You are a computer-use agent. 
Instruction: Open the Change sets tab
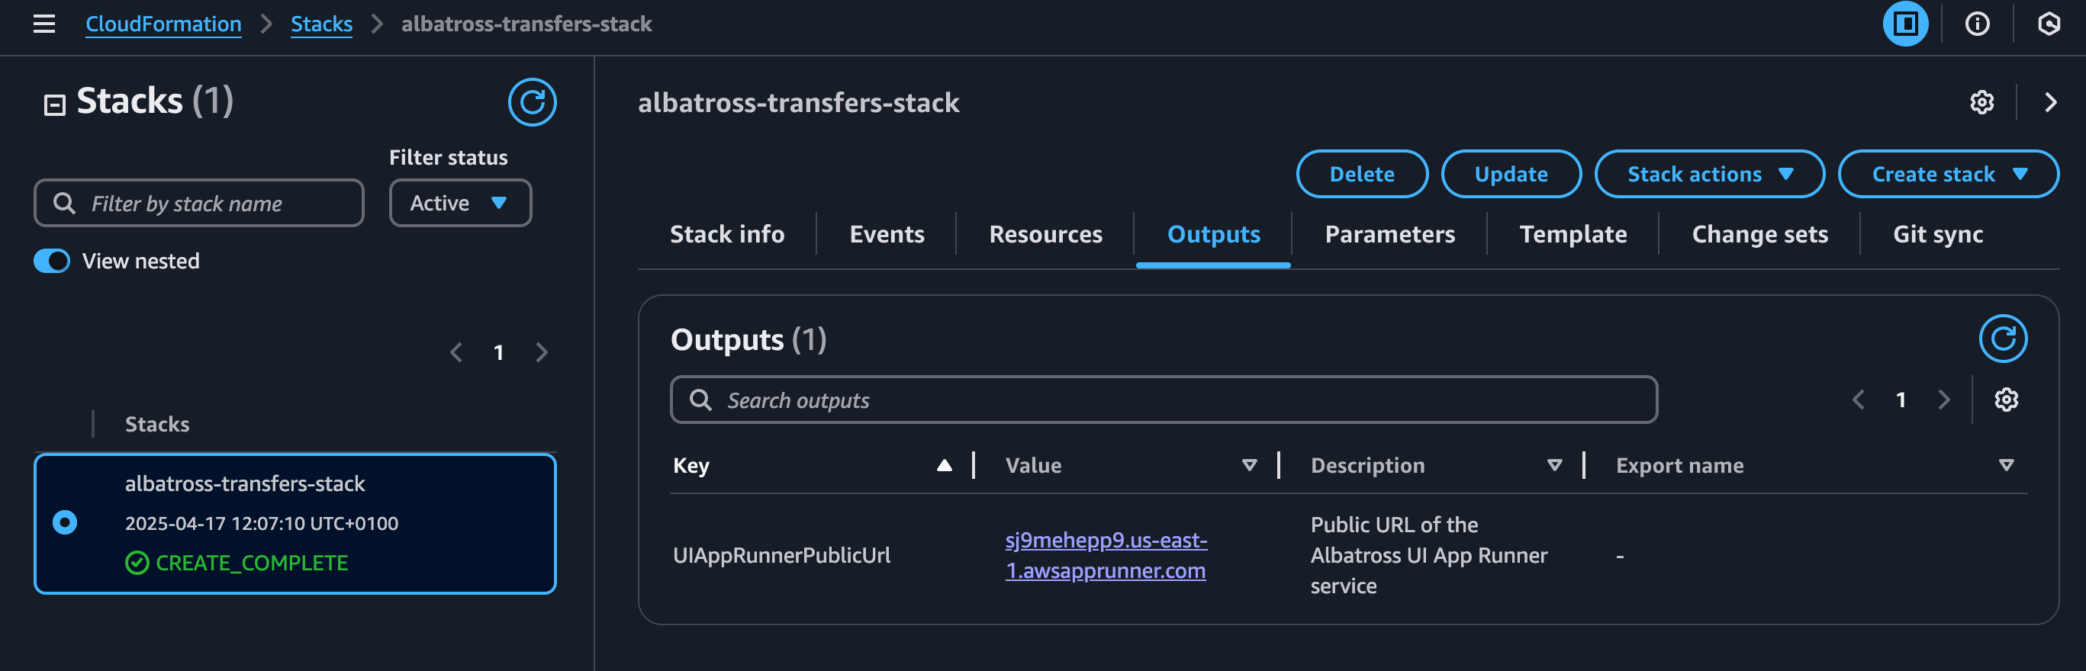[x=1759, y=235]
